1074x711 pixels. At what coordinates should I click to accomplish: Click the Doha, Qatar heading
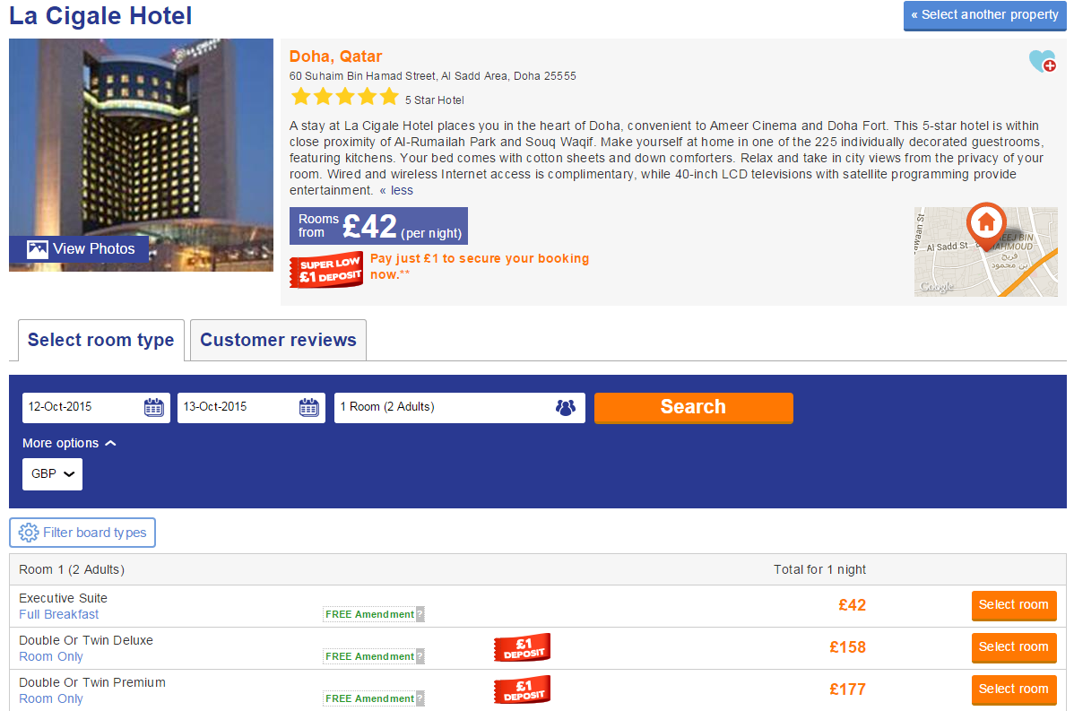click(x=335, y=56)
